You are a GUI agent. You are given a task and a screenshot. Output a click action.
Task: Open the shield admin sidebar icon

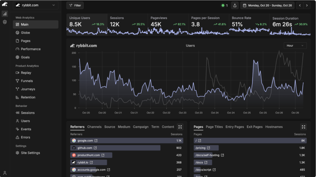[x=5, y=22]
